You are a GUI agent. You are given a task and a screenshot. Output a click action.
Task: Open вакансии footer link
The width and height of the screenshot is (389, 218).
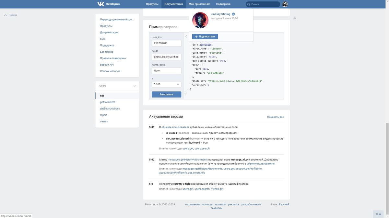tap(216, 208)
